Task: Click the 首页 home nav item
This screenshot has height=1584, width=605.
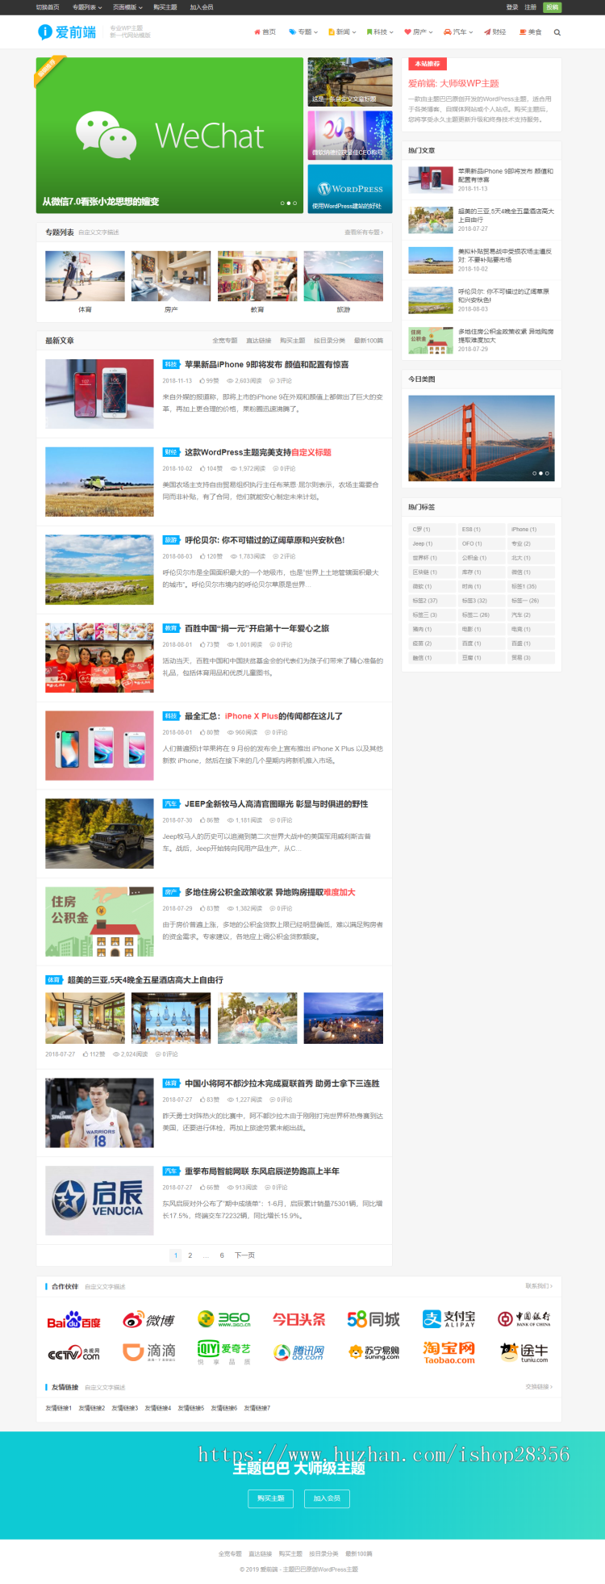Action: [265, 32]
